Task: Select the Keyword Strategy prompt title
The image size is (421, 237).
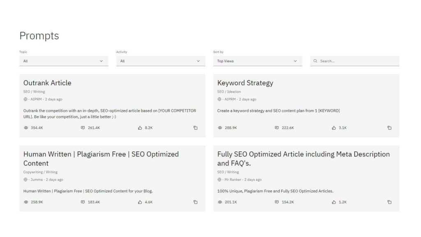Action: [x=245, y=83]
